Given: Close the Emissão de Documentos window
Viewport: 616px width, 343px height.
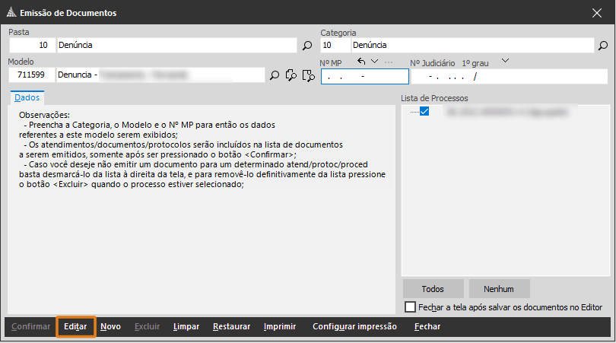Looking at the screenshot, I should pos(597,13).
